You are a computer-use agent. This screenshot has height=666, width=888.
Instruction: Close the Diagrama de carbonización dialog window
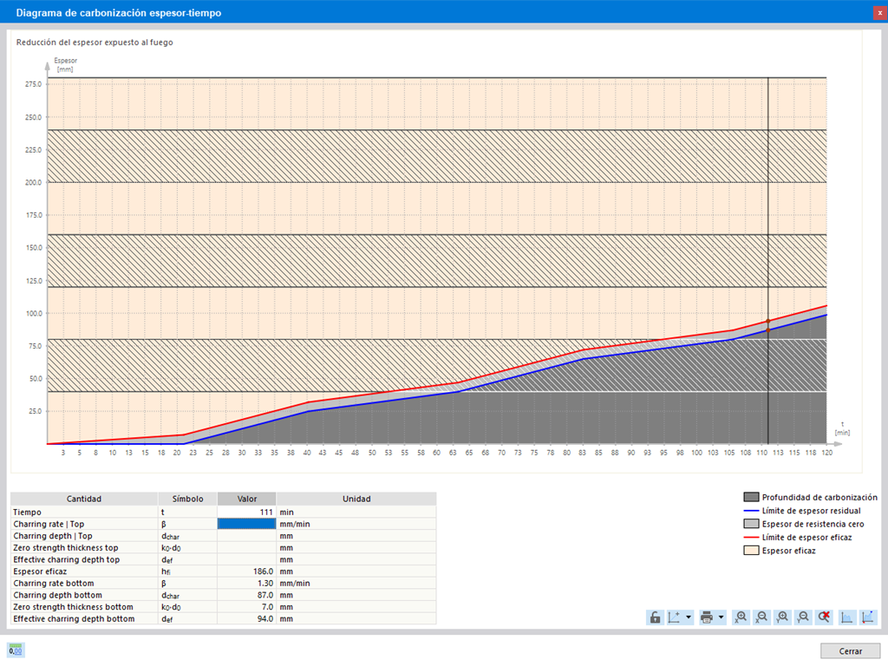(x=879, y=12)
